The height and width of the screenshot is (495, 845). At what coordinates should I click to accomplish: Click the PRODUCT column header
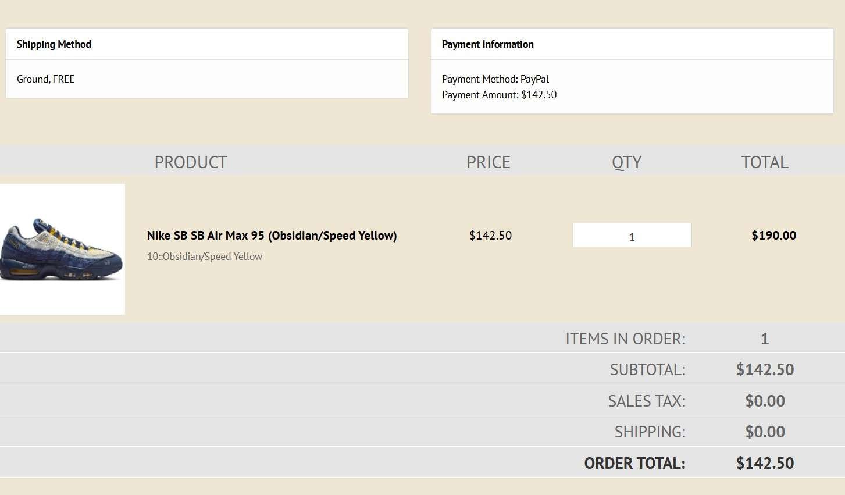(191, 162)
